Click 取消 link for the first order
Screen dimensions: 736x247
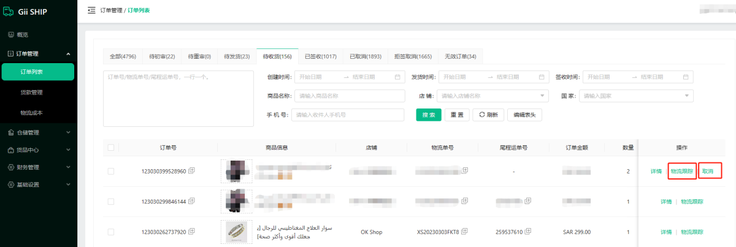coord(708,171)
